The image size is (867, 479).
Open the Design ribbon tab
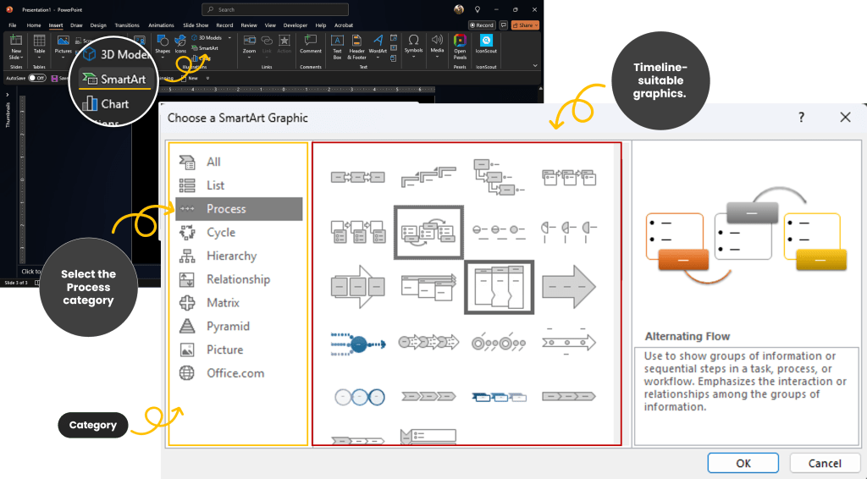tap(98, 25)
